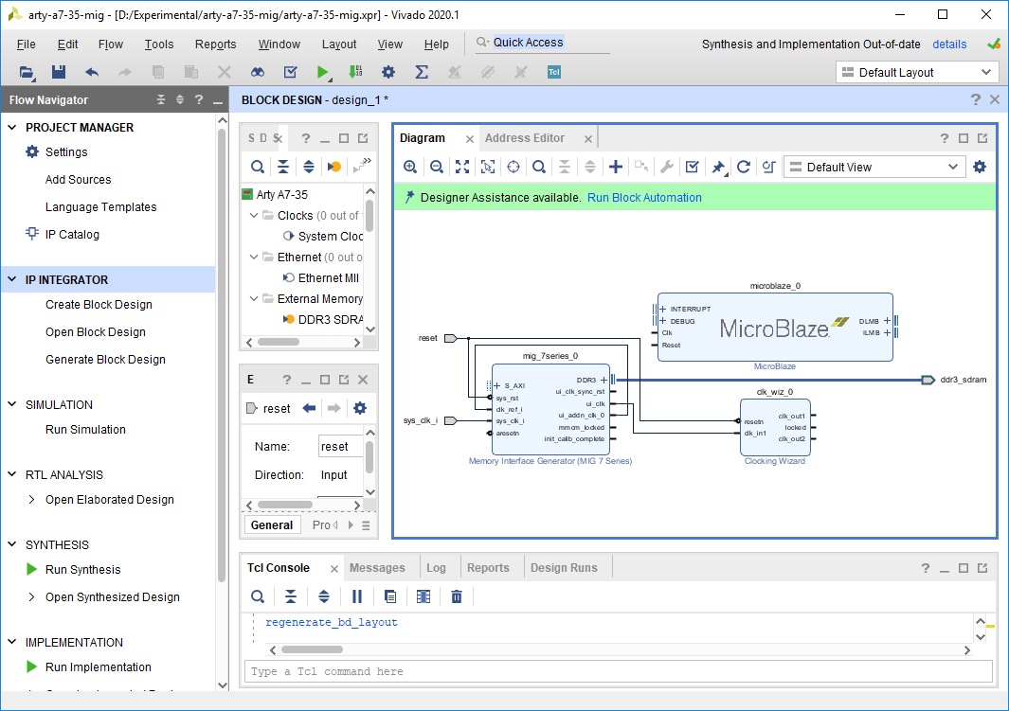Open the Tcl icon in main toolbar
Screen dimensions: 1009x711
pos(554,72)
